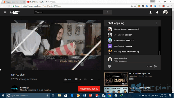Viewport: 174px width, 98px height.
Task: Click the address bar URL
Action: click(x=42, y=6)
